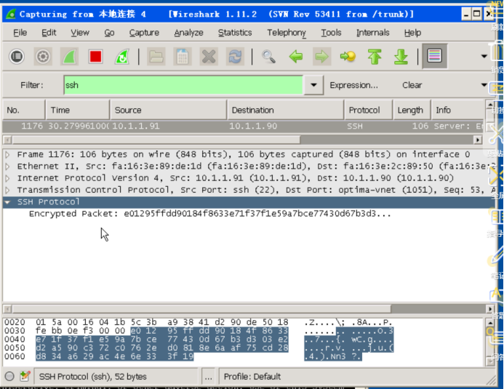Click the Expression... button
Viewport: 504px width, 389px height.
coord(354,85)
